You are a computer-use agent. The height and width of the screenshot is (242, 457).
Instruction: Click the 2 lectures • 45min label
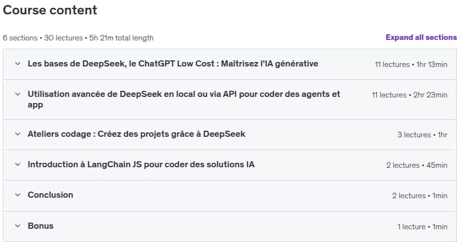(417, 165)
